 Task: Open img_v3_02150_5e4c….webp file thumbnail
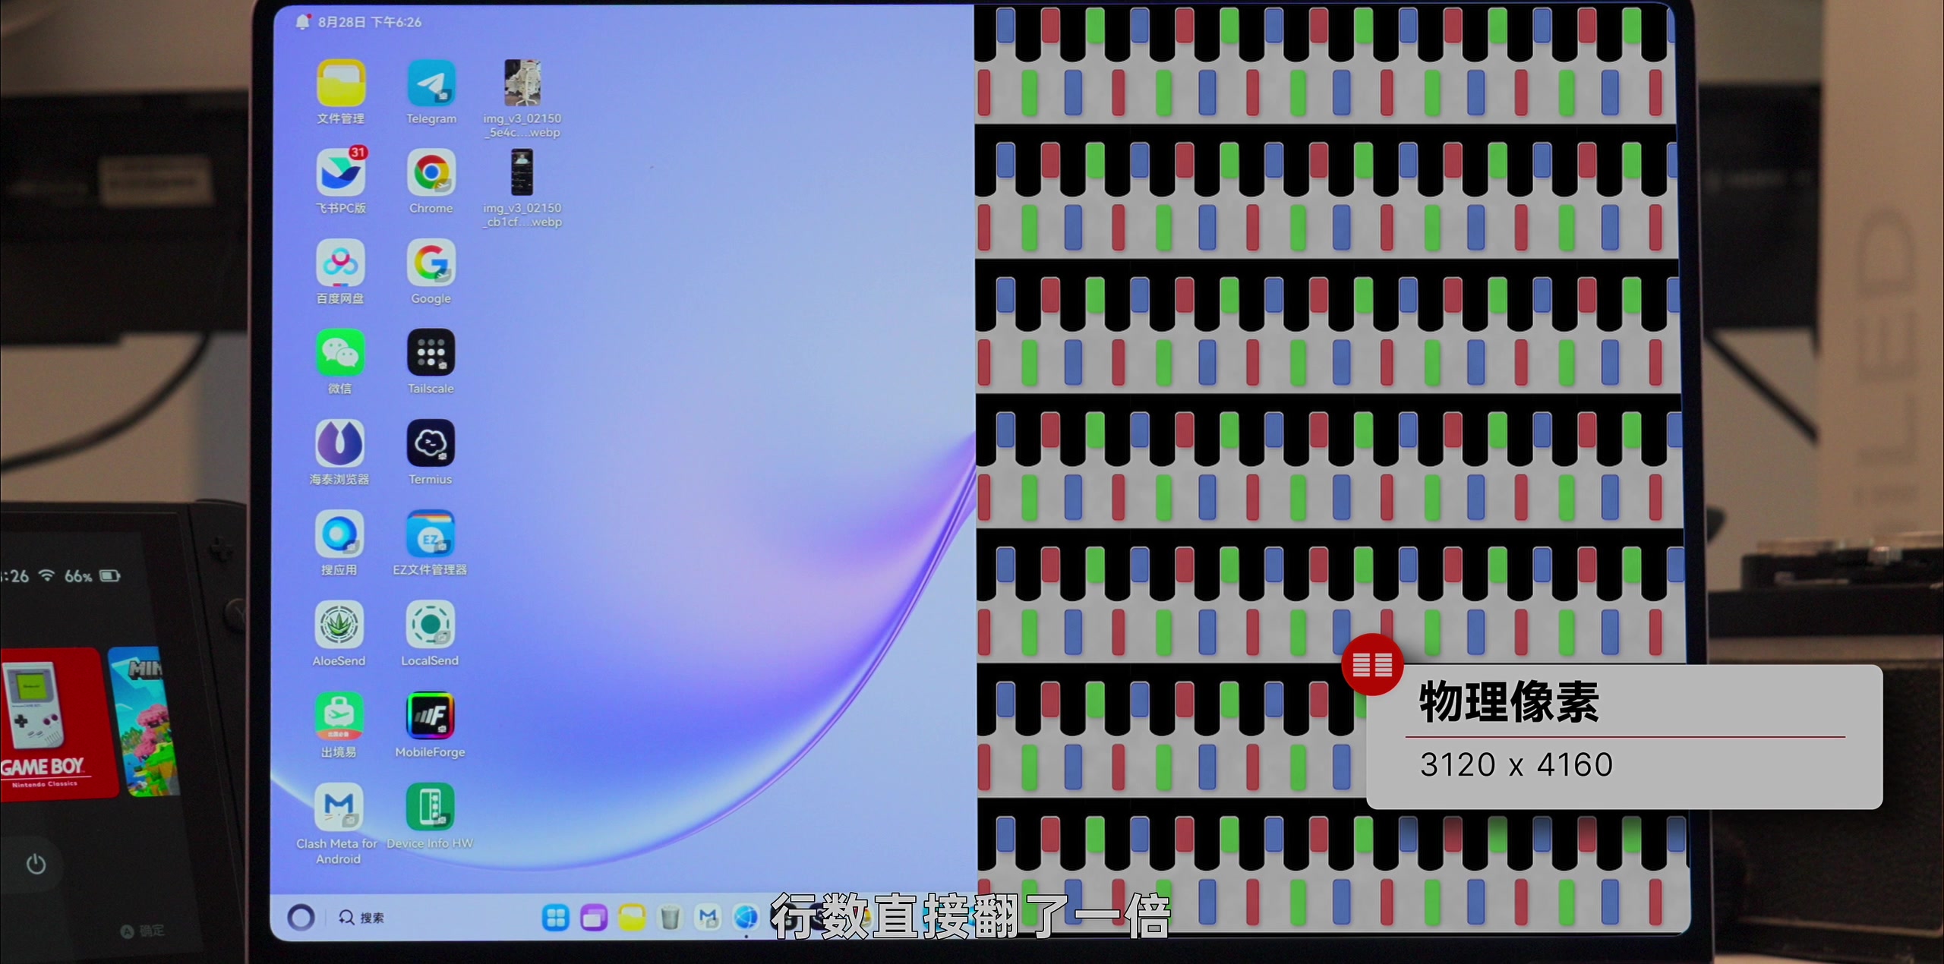point(522,83)
